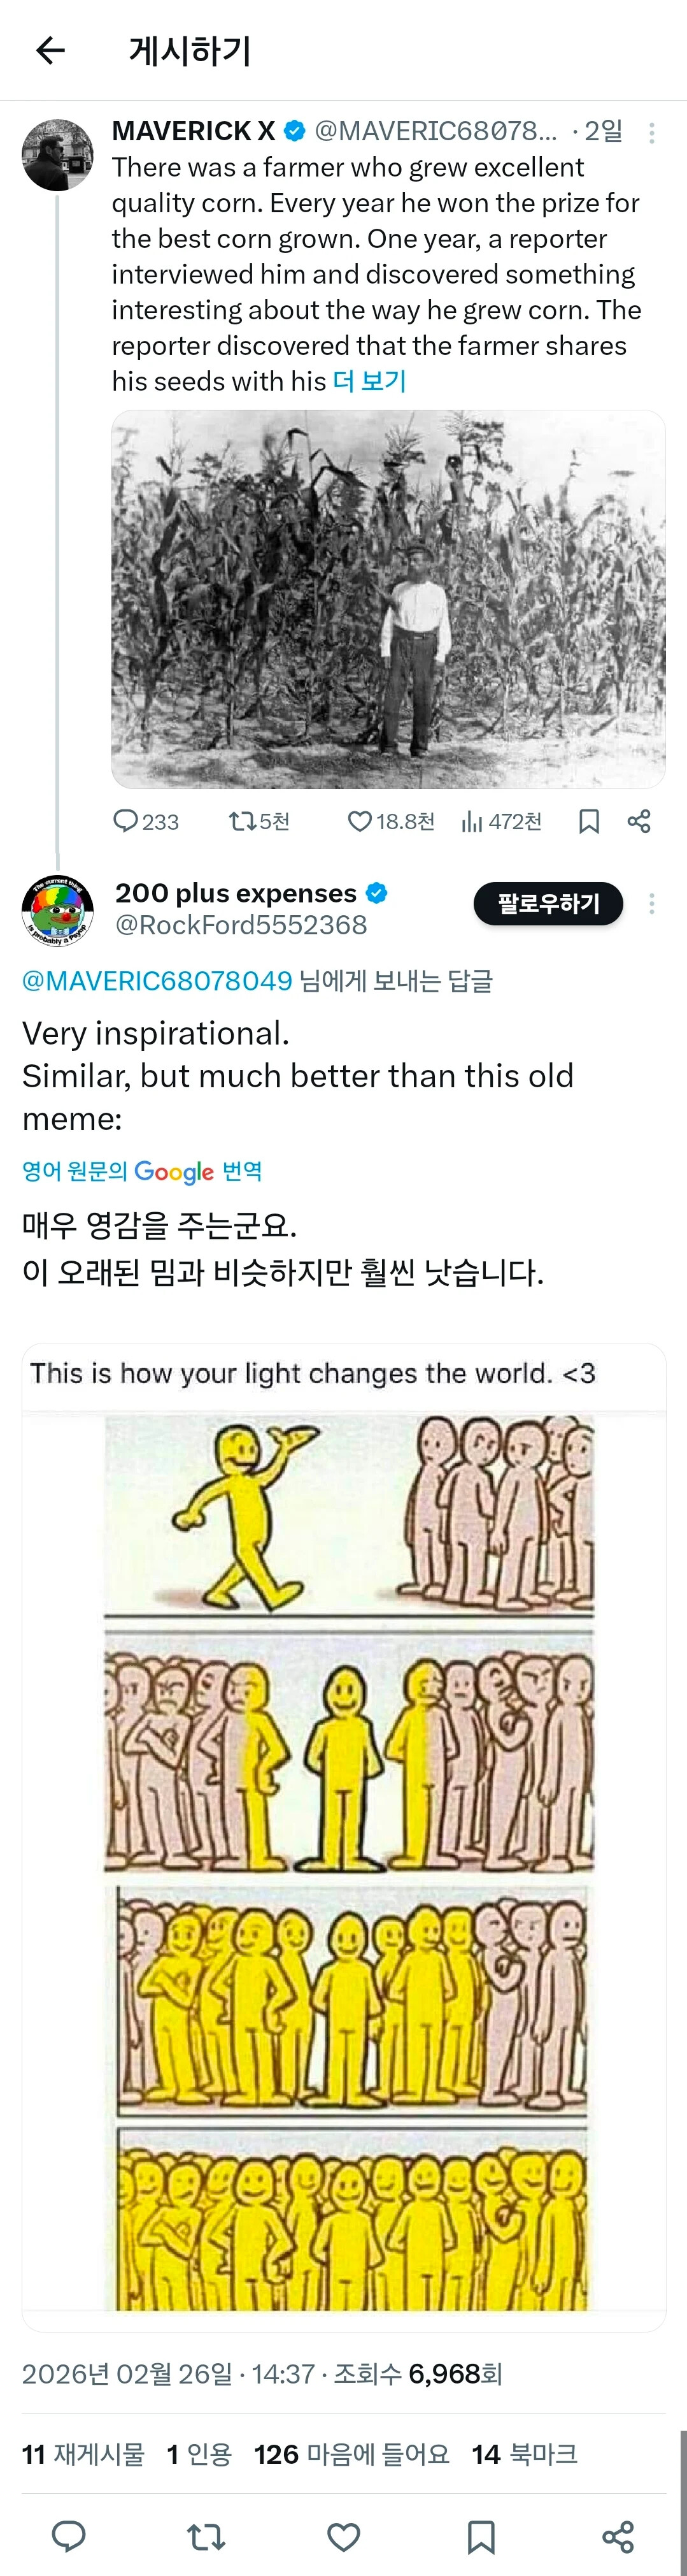This screenshot has height=2576, width=687.
Task: Tap the bottom reply speech bubble icon
Action: [x=69, y=2536]
